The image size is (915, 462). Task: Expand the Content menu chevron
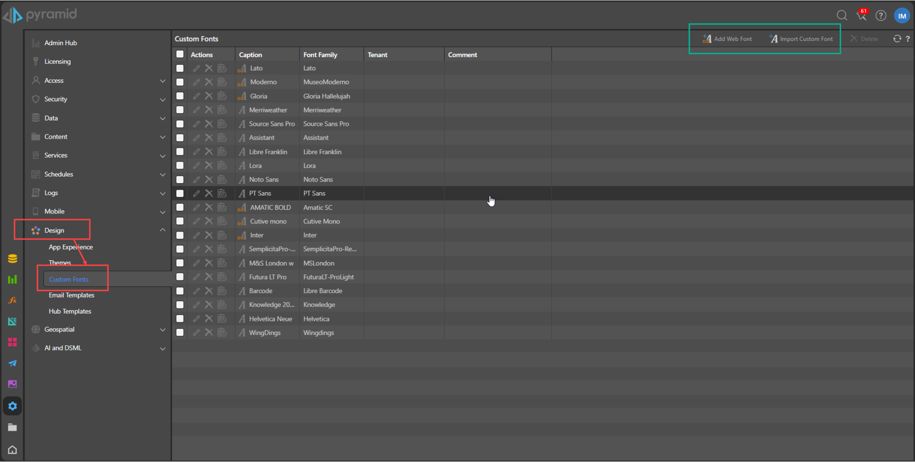163,137
